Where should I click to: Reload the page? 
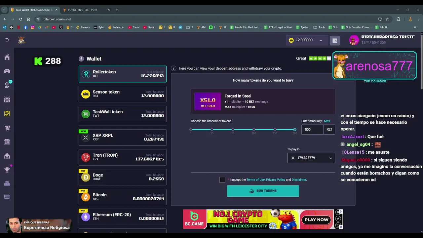point(20,19)
